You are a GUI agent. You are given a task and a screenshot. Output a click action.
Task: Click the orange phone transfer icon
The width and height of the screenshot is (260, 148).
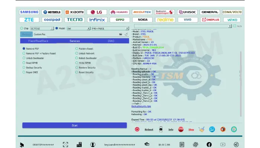pos(223,129)
